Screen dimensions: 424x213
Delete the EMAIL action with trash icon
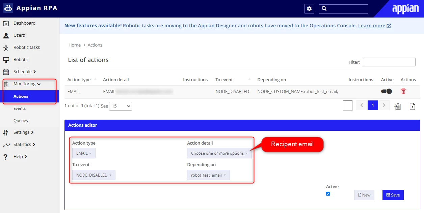(403, 91)
